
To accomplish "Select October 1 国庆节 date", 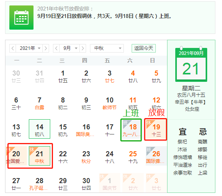I will coord(109,183).
